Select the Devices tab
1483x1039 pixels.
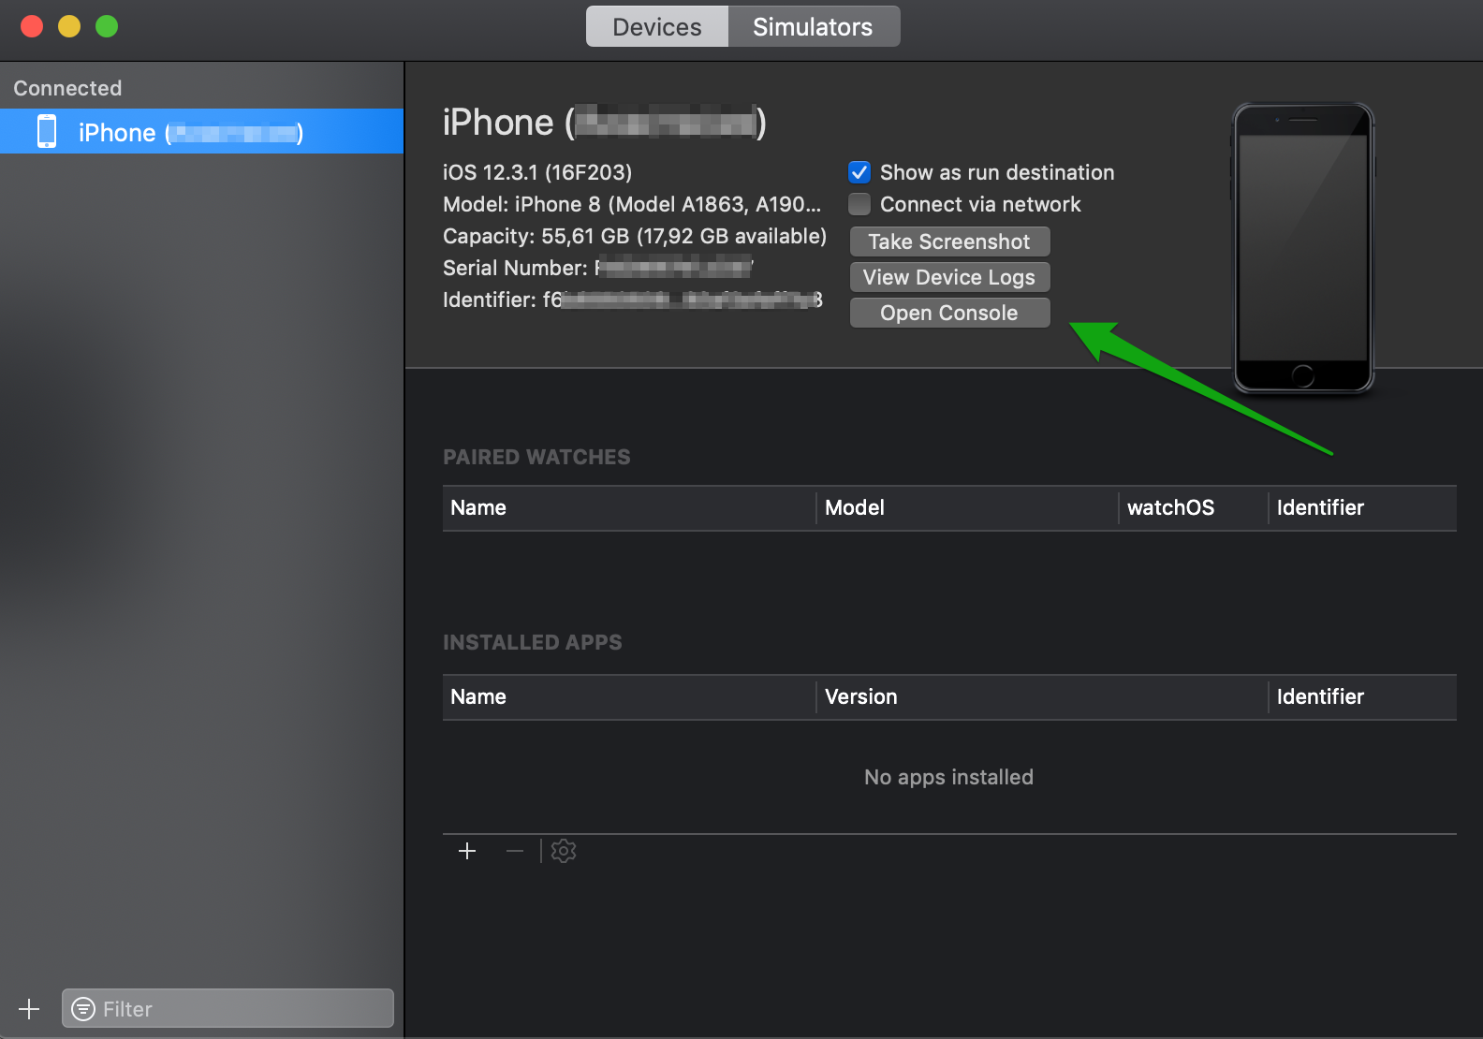tap(656, 27)
